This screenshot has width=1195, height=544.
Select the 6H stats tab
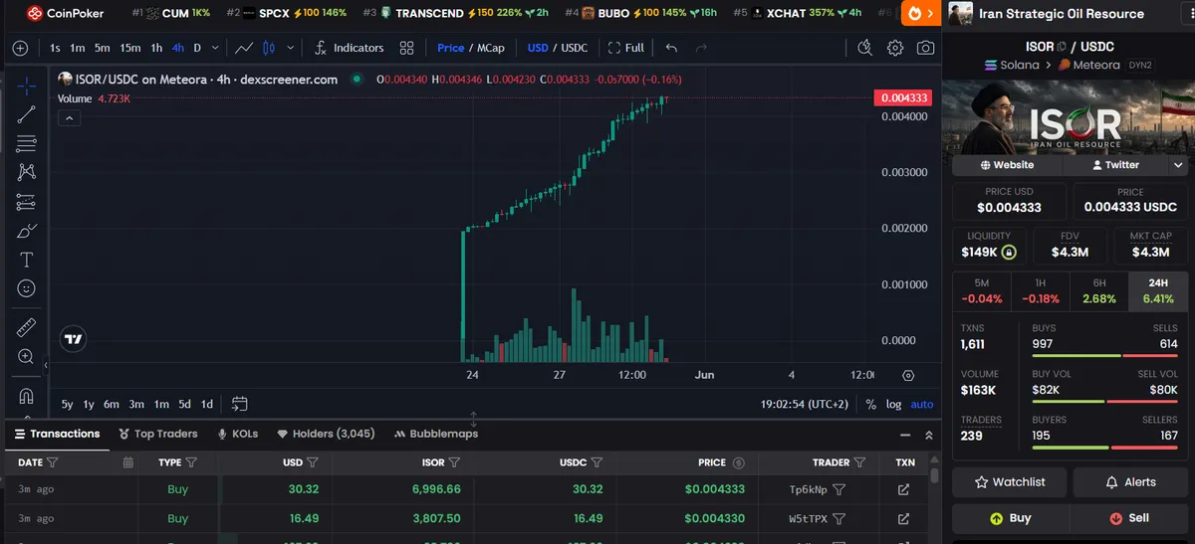tap(1099, 290)
